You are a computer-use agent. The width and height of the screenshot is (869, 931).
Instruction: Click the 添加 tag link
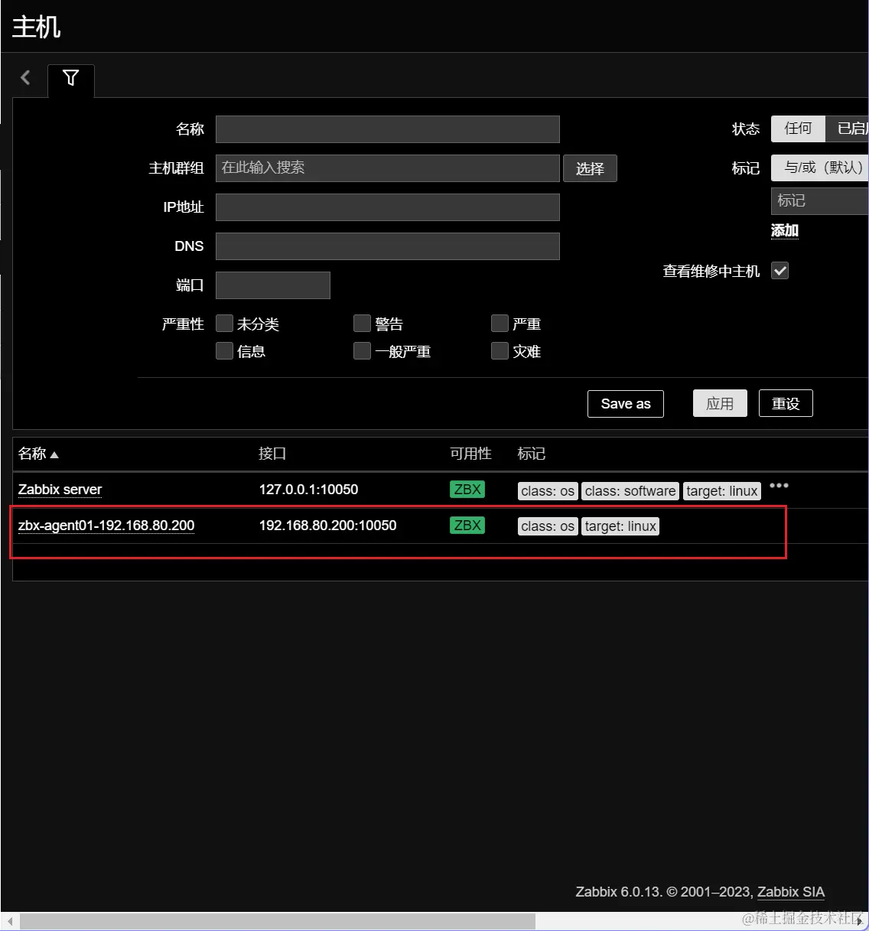[785, 230]
